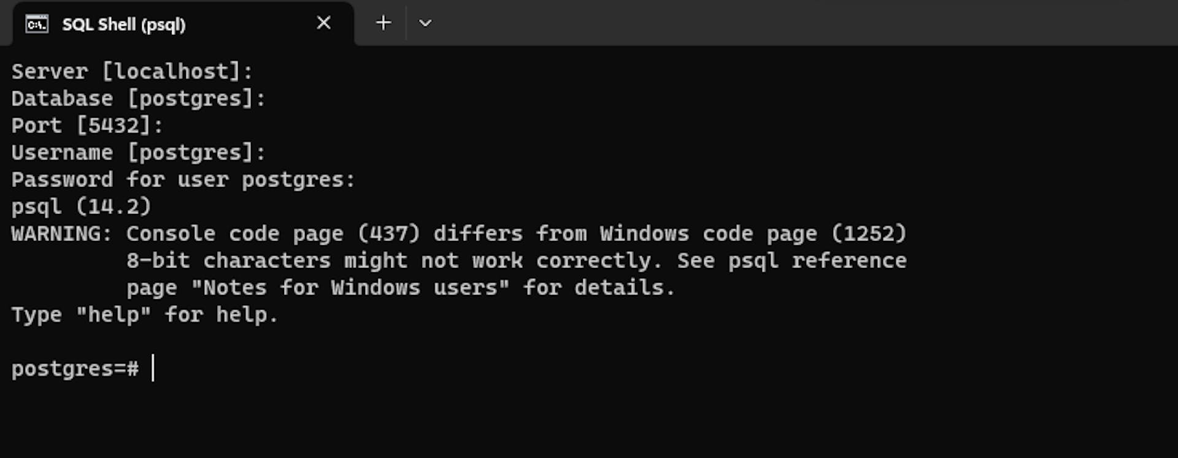The width and height of the screenshot is (1178, 458).
Task: Click the (437) console code page number
Action: coord(389,234)
